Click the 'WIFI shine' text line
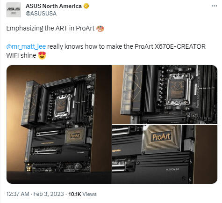This screenshot has height=203, width=222. [21, 55]
